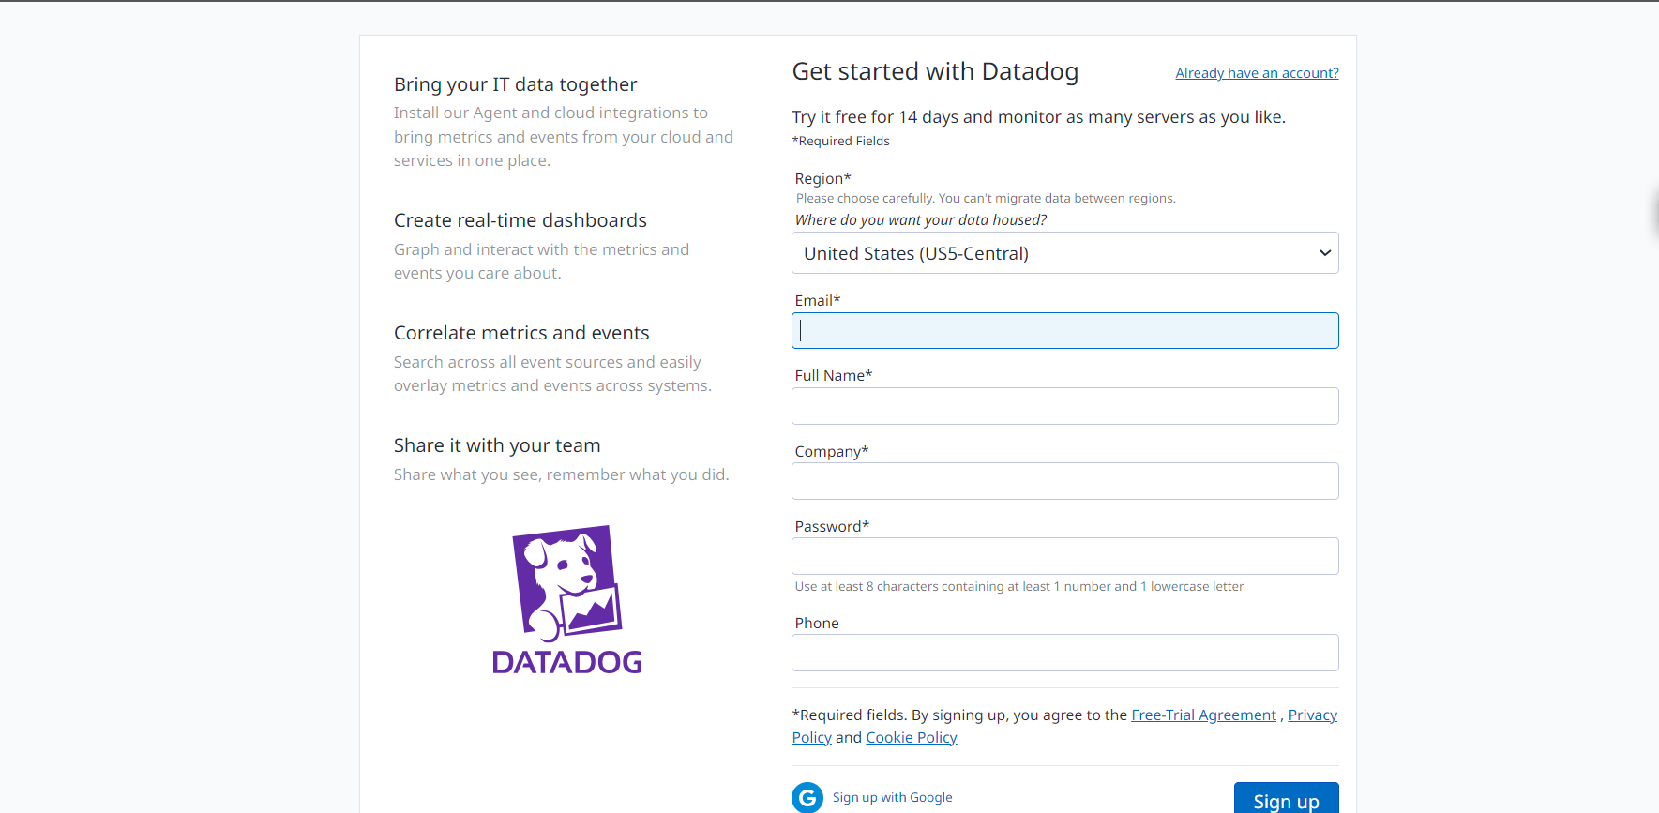Click 'Where do you want your data housed?' text
This screenshot has width=1659, height=813.
click(x=921, y=219)
